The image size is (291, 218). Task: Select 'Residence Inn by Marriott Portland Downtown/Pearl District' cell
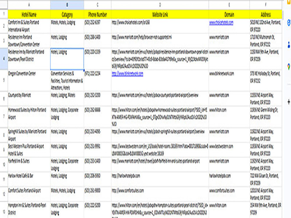click(29, 59)
